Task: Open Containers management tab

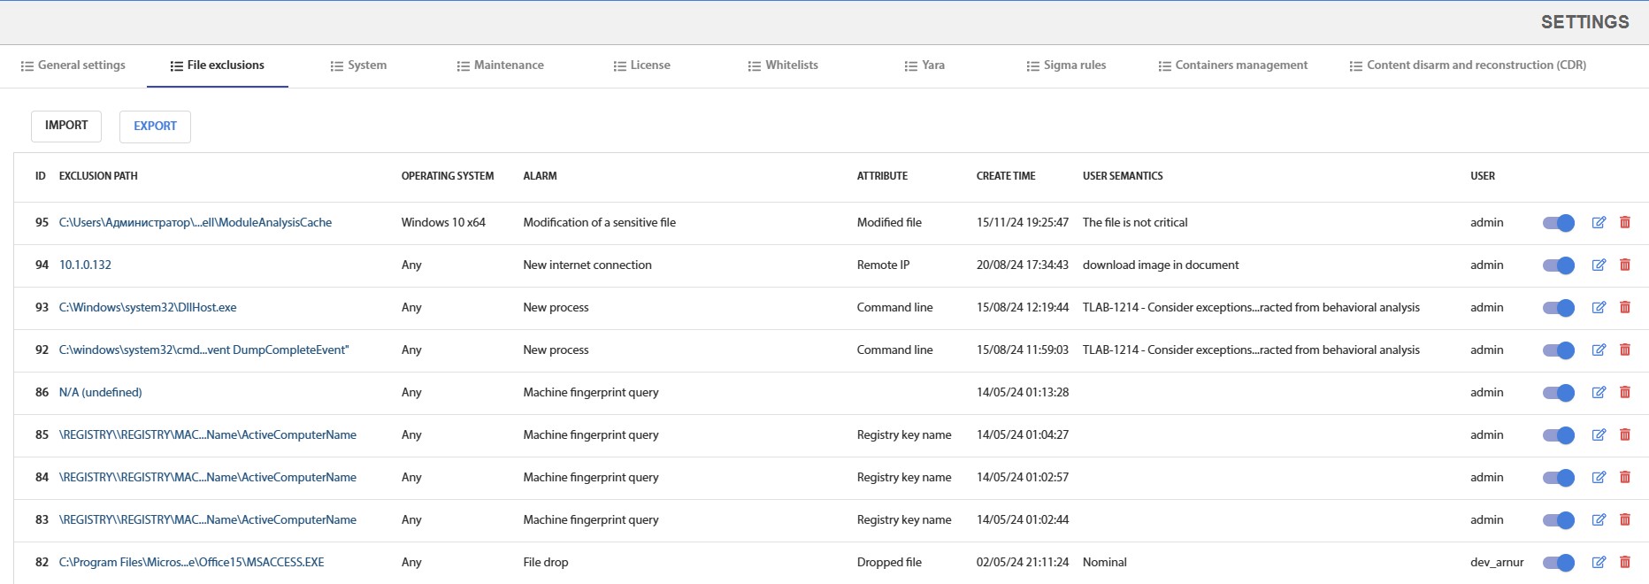Action: tap(1233, 65)
